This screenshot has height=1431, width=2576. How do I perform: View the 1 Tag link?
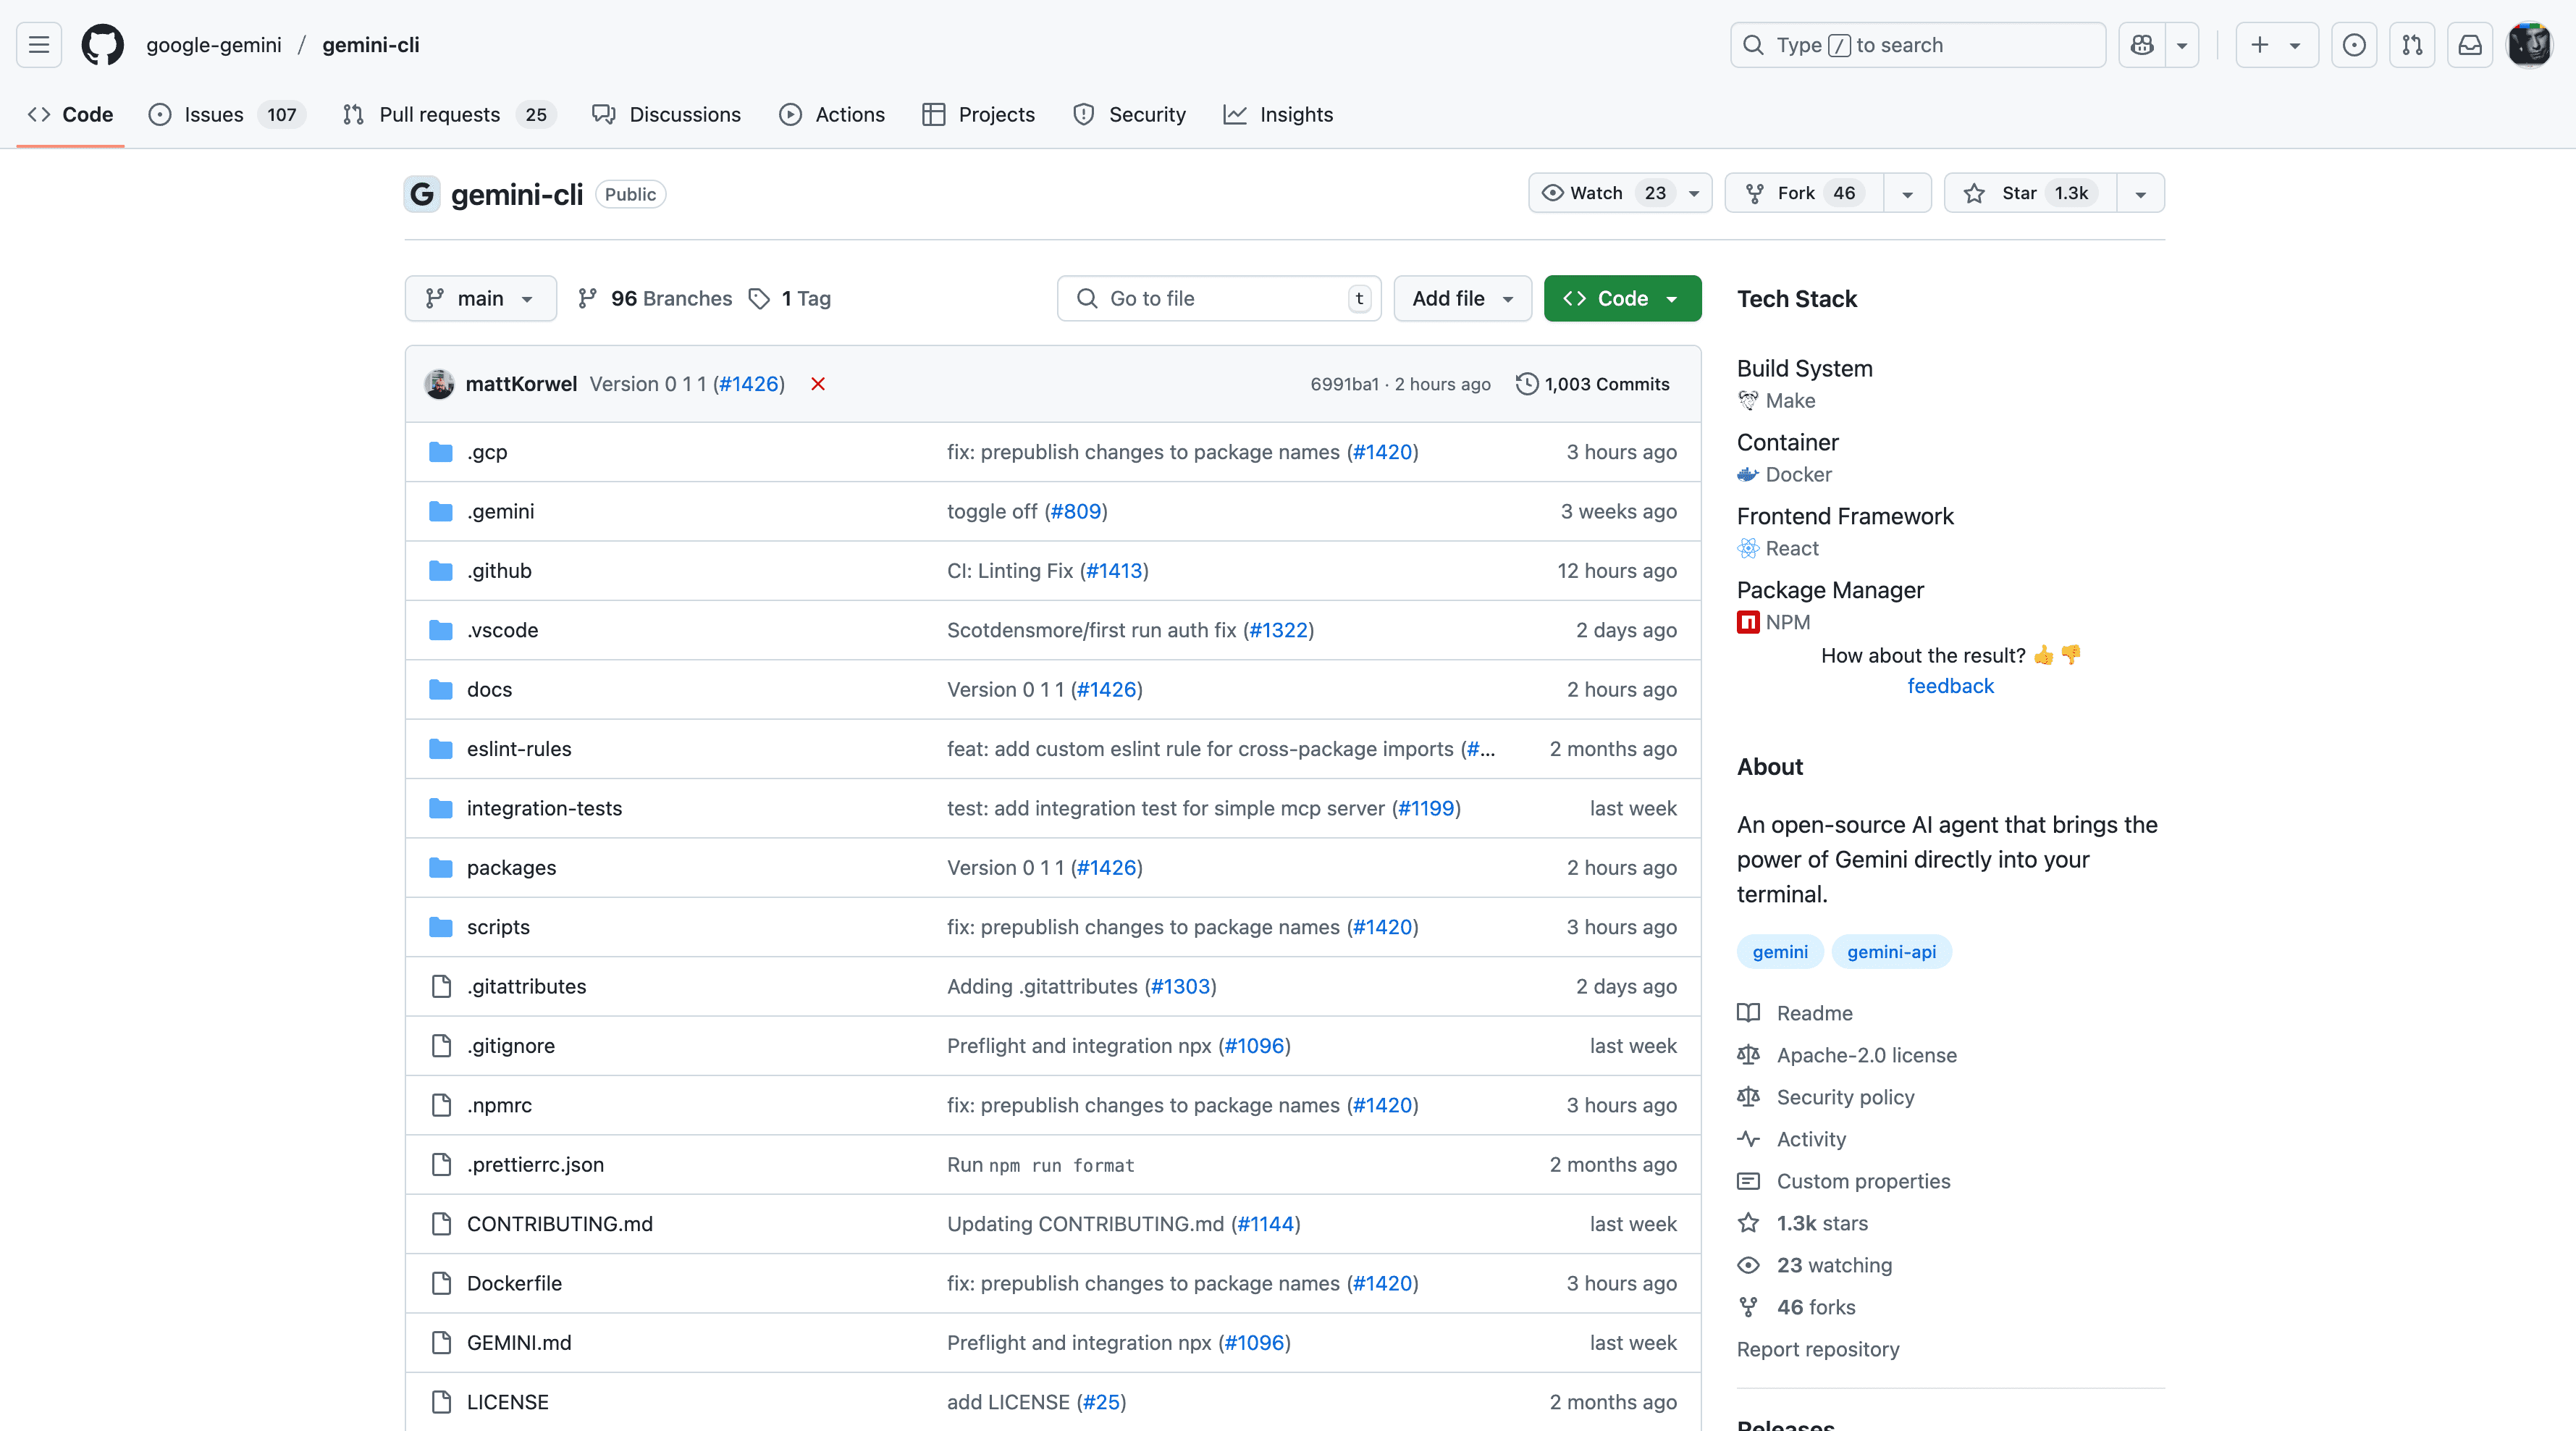click(x=790, y=298)
